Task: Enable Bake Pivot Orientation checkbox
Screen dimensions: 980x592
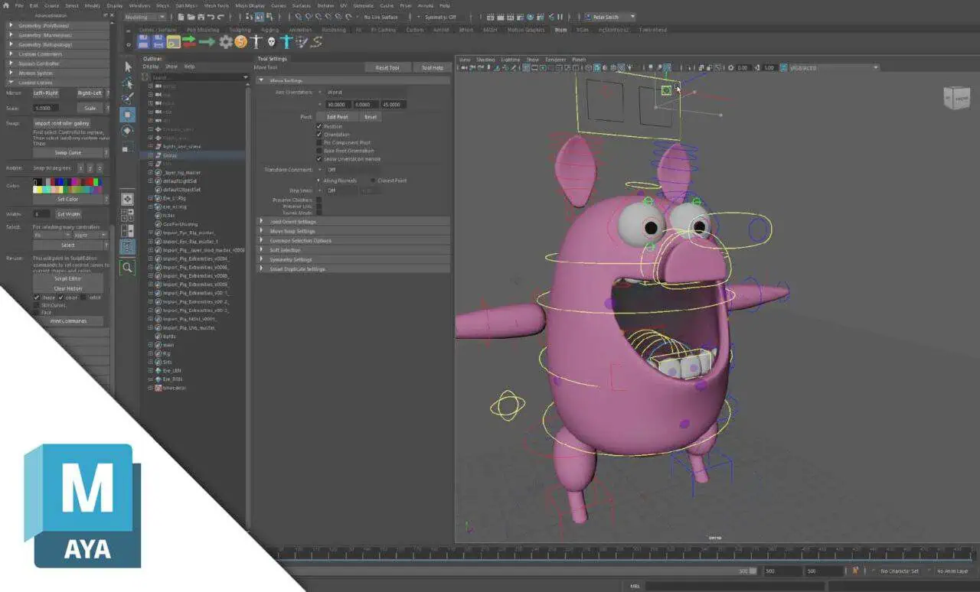Action: [x=319, y=151]
